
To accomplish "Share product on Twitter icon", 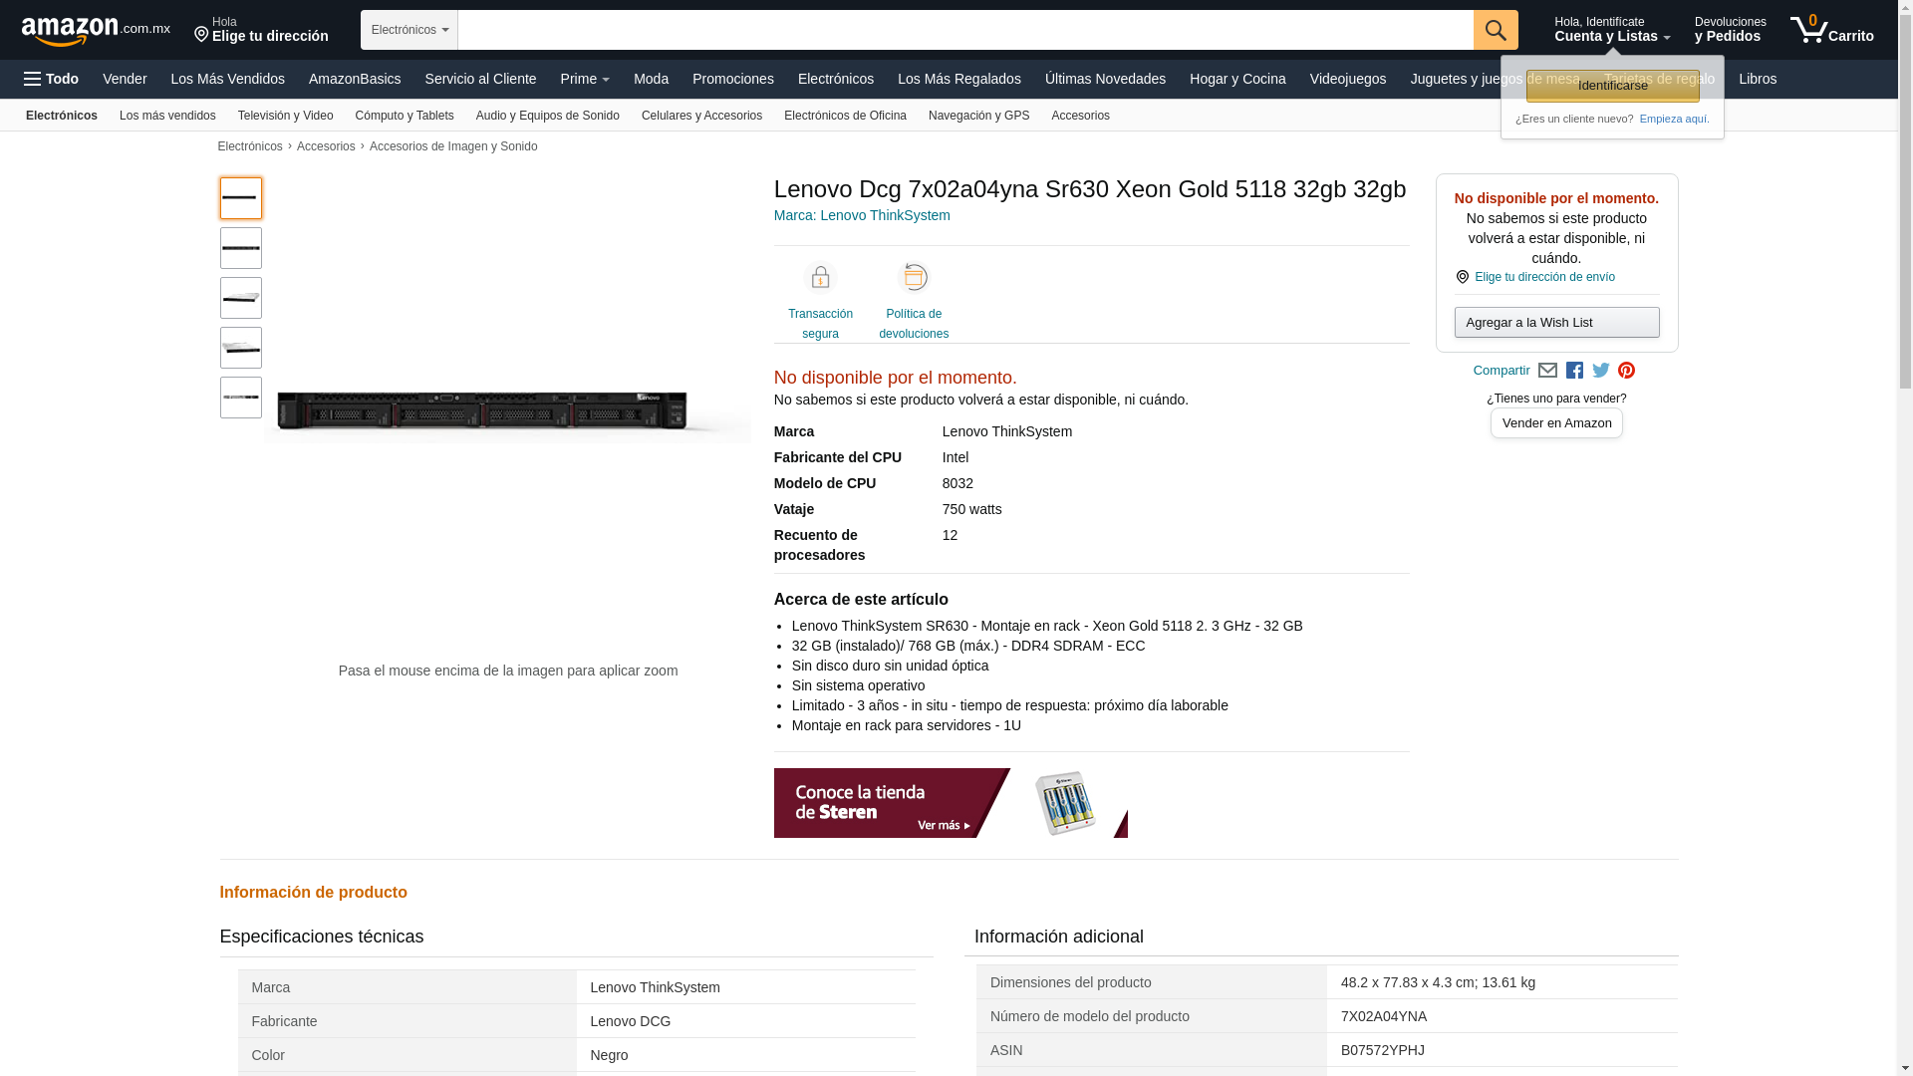I will click(x=1601, y=371).
